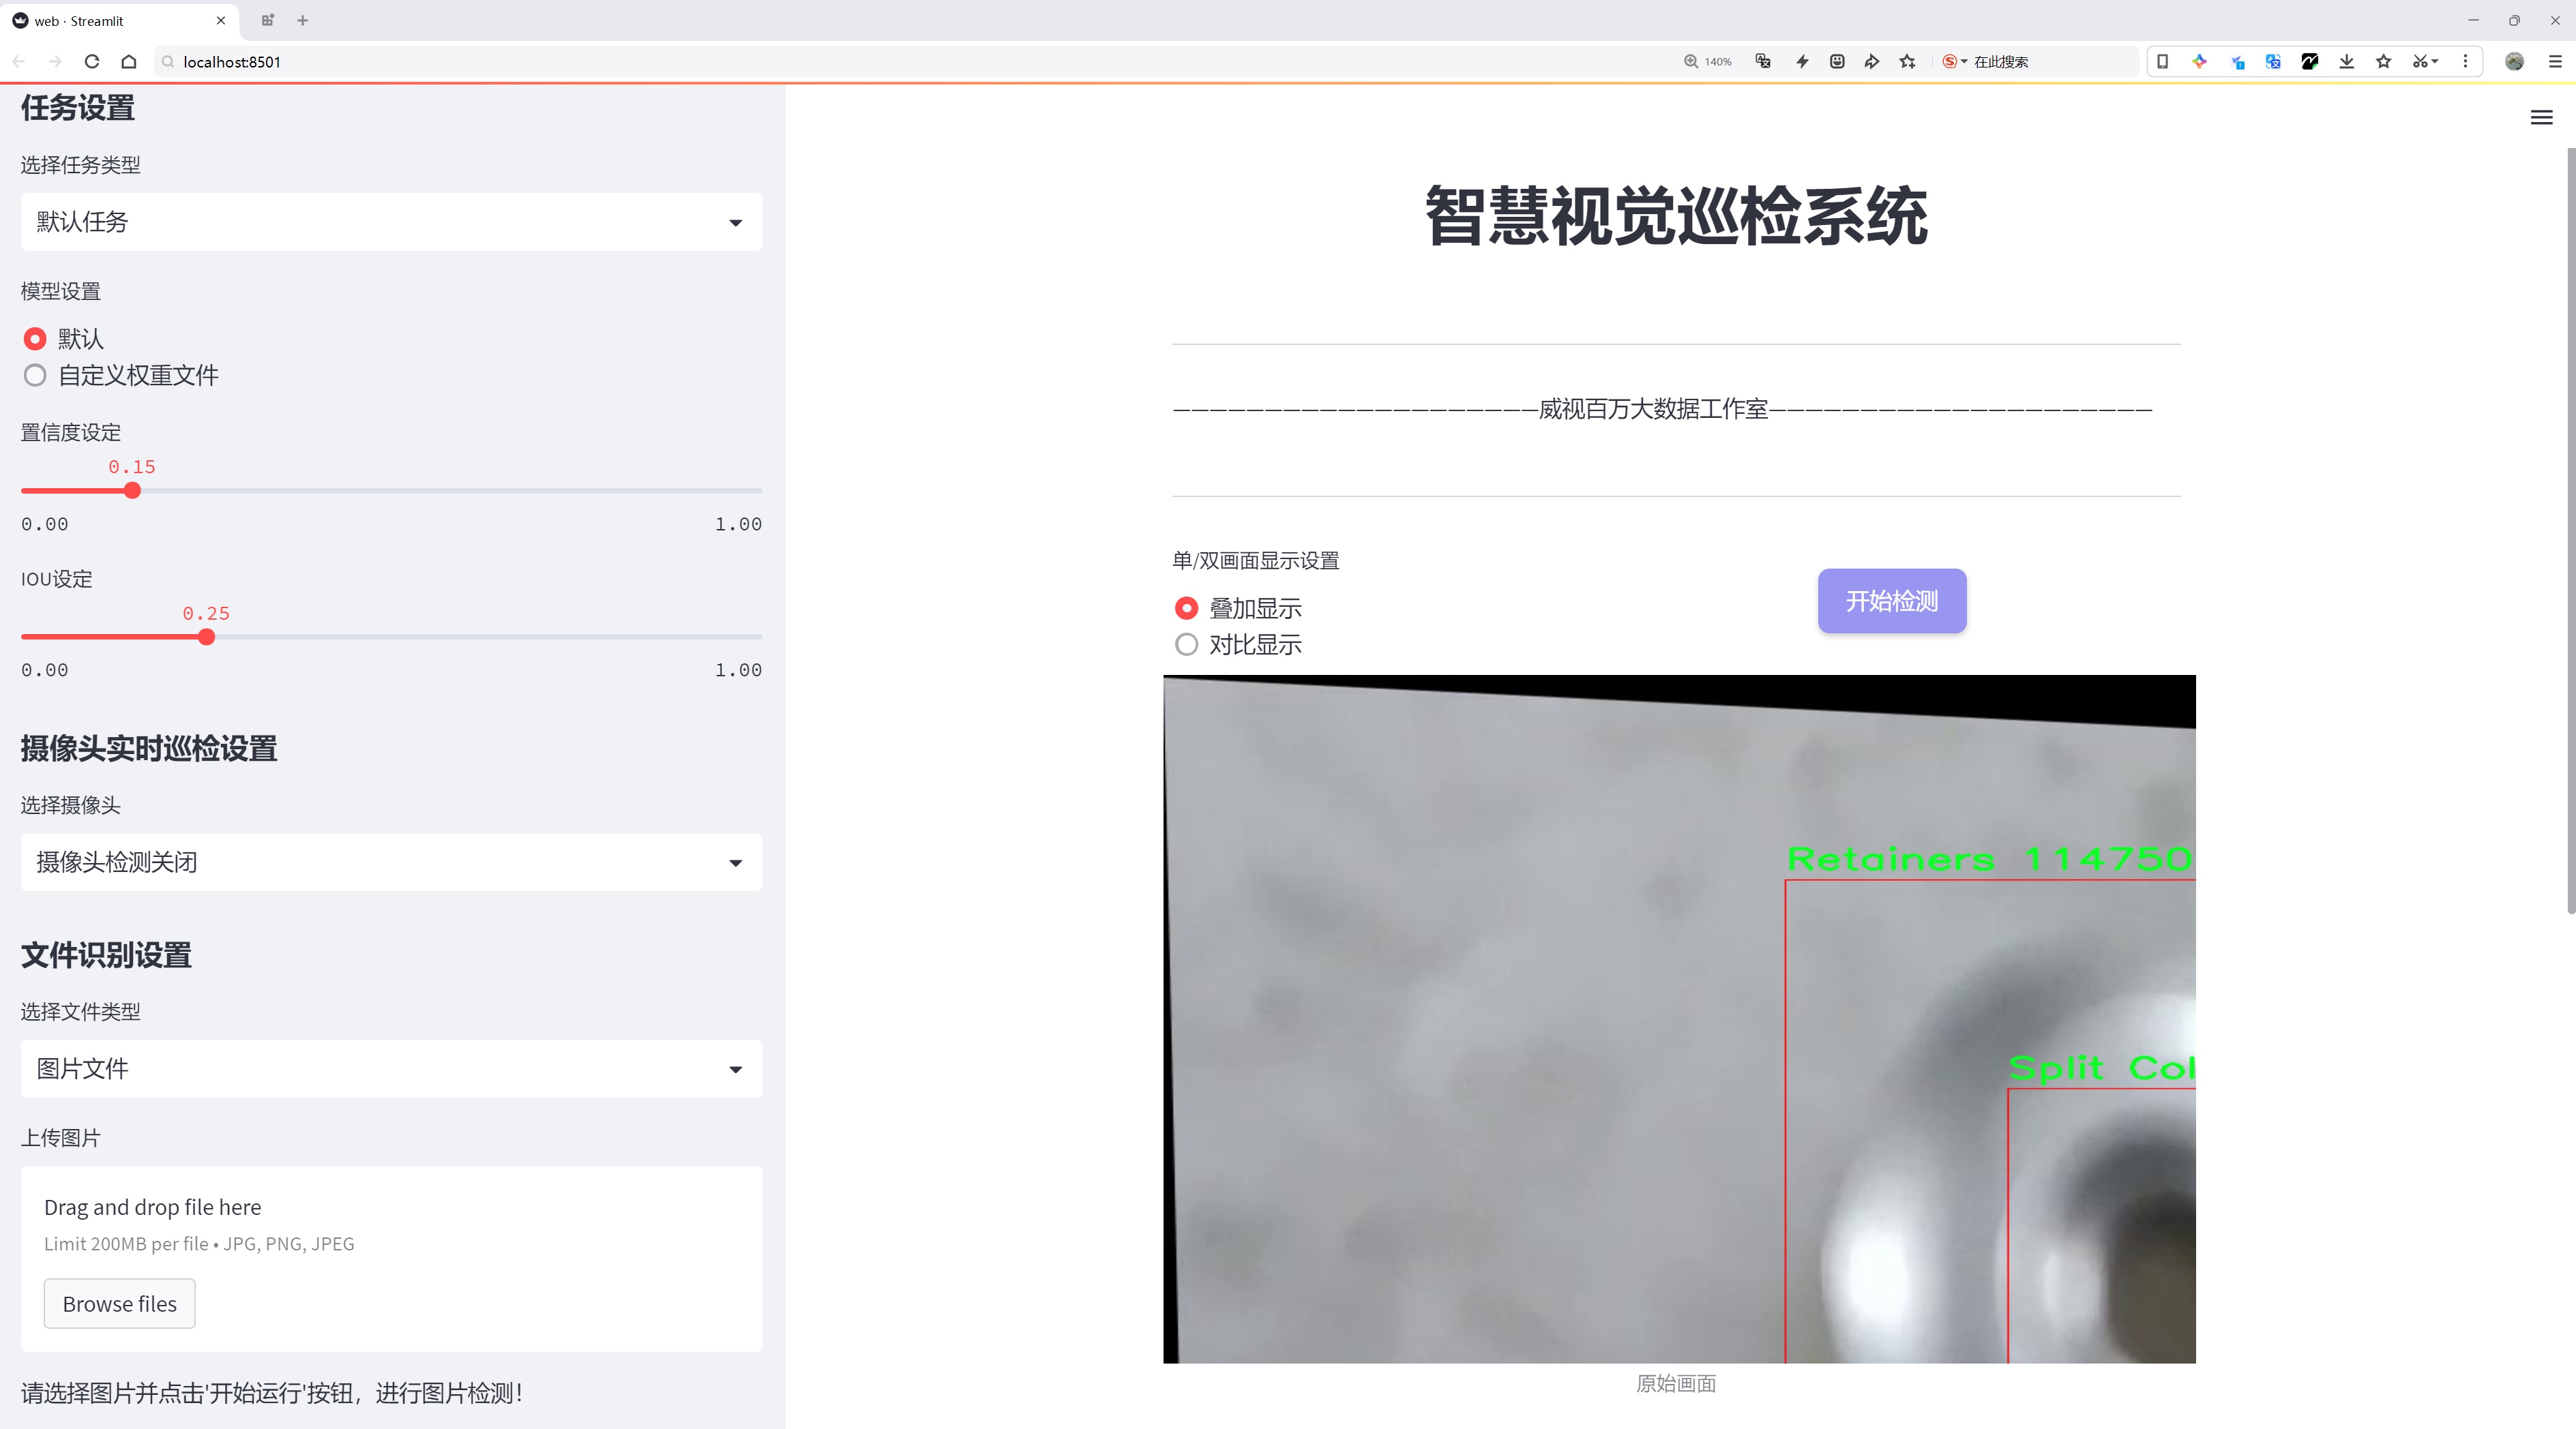
Task: Open the colorful AI assistant star icon
Action: point(2199,61)
